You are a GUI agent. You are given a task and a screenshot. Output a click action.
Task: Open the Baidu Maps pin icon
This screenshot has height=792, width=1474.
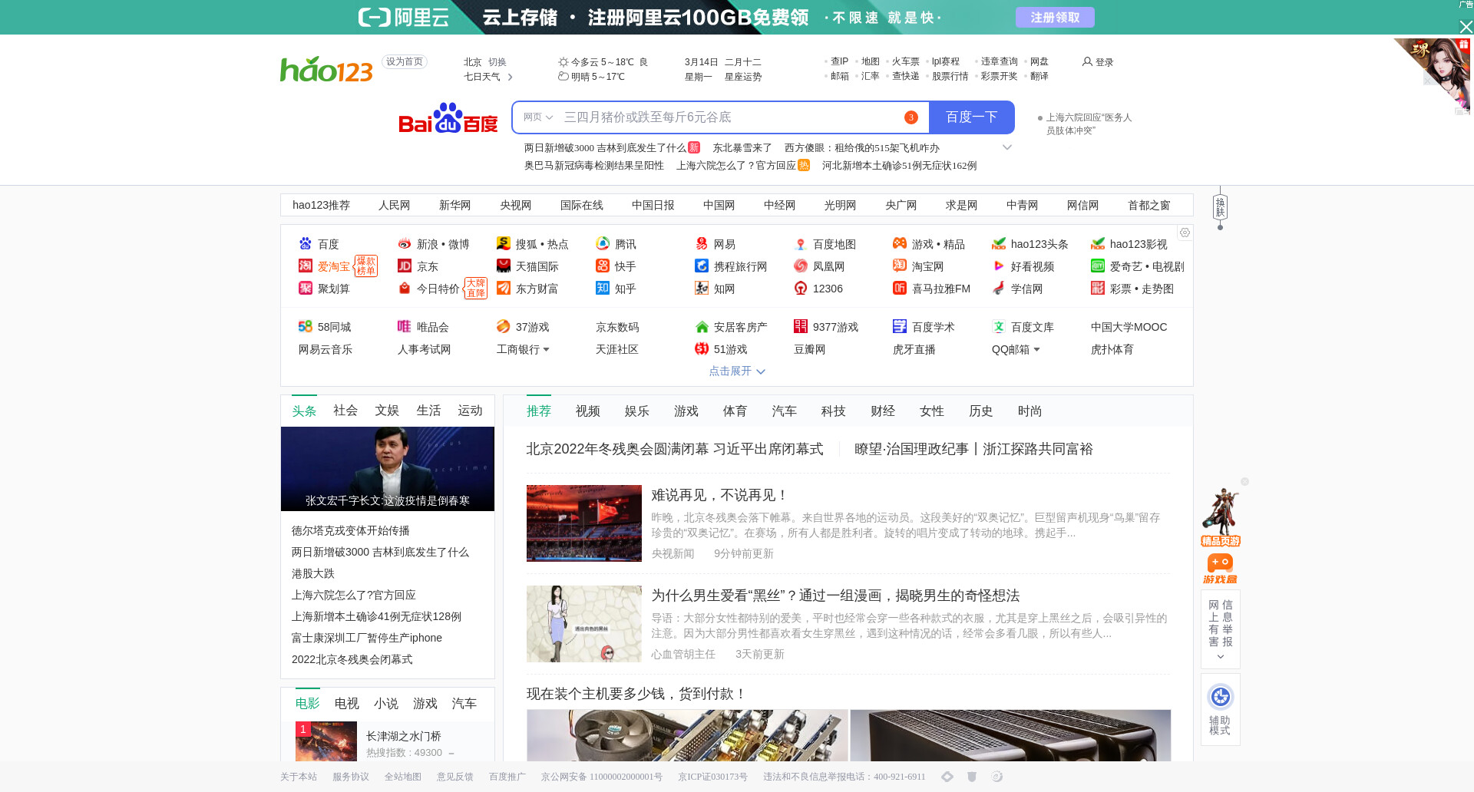click(801, 244)
